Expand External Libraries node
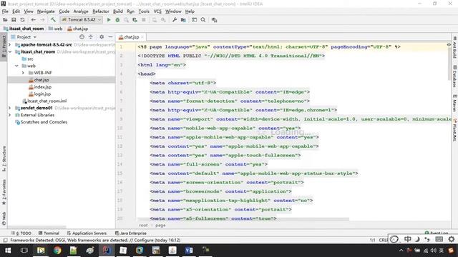The image size is (458, 257). click(x=9, y=115)
